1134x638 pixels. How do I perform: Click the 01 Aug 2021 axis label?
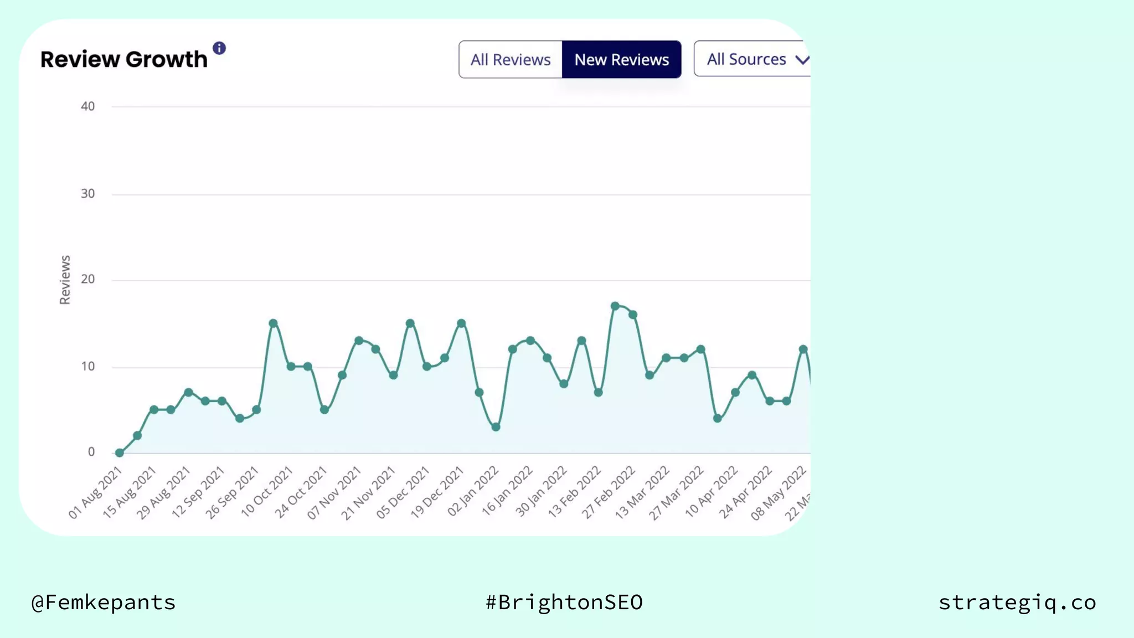[x=95, y=493]
